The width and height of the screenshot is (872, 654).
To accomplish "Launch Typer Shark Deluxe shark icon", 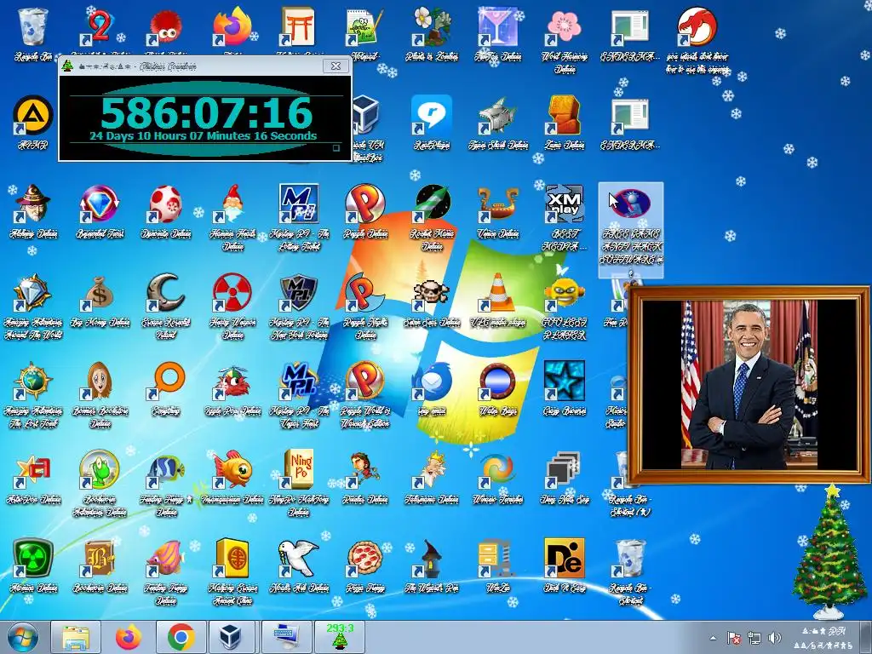I will (498, 116).
